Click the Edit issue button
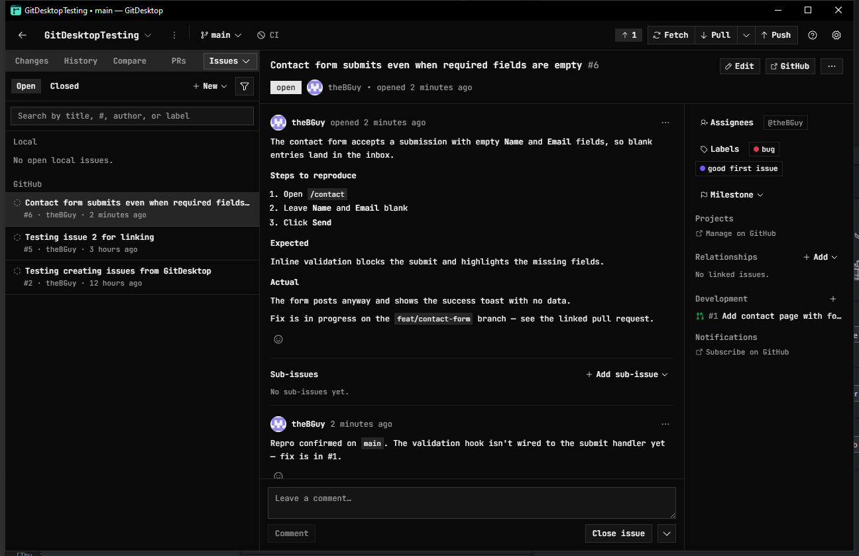 pos(740,66)
